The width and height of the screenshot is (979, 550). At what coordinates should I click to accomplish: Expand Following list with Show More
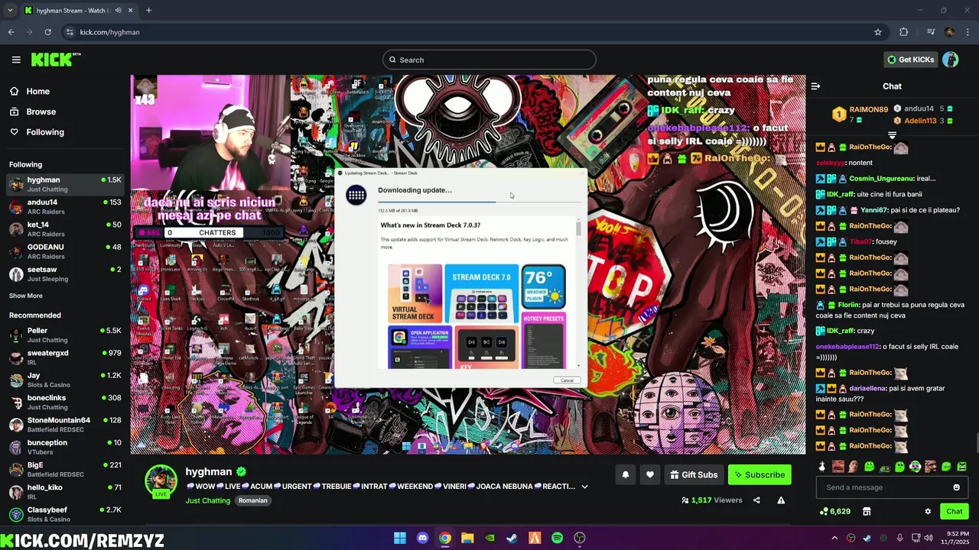26,296
